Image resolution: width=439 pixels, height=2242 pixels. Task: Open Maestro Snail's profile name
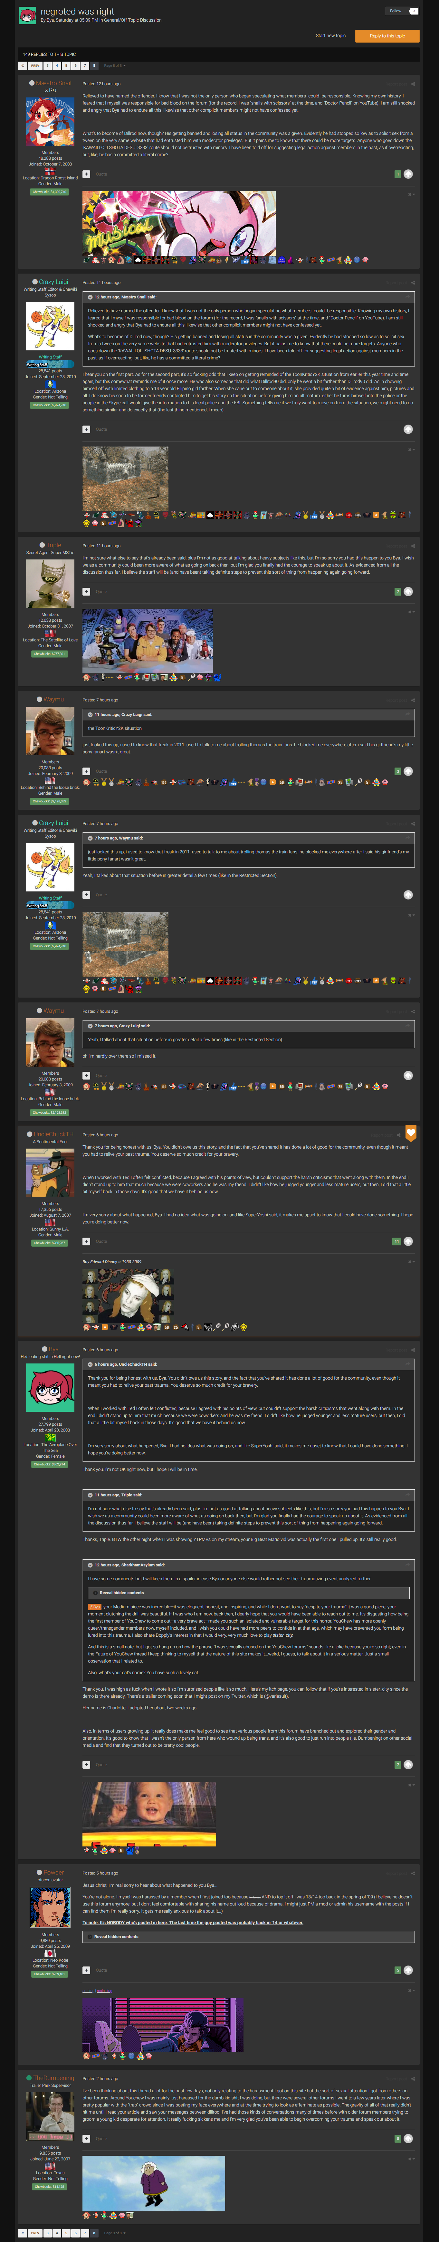[53, 84]
